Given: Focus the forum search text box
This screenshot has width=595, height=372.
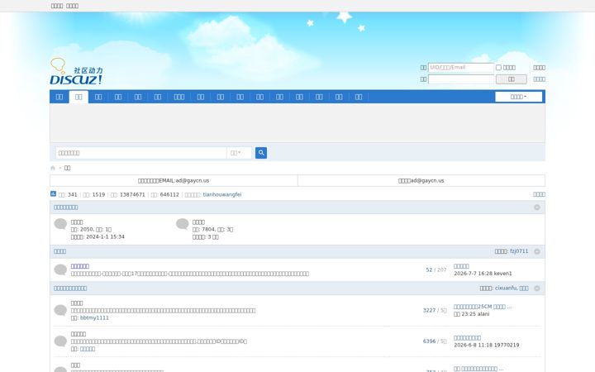Looking at the screenshot, I should (x=141, y=153).
